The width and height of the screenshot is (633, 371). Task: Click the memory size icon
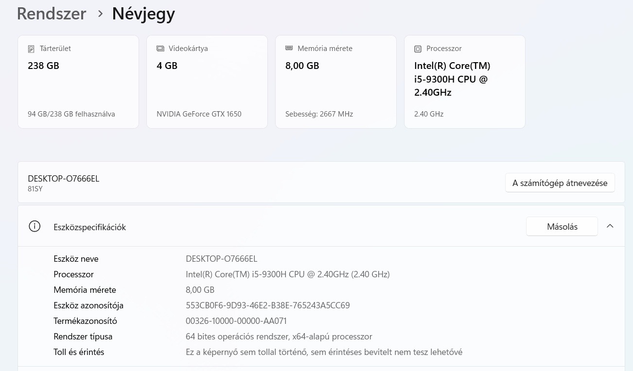[289, 49]
